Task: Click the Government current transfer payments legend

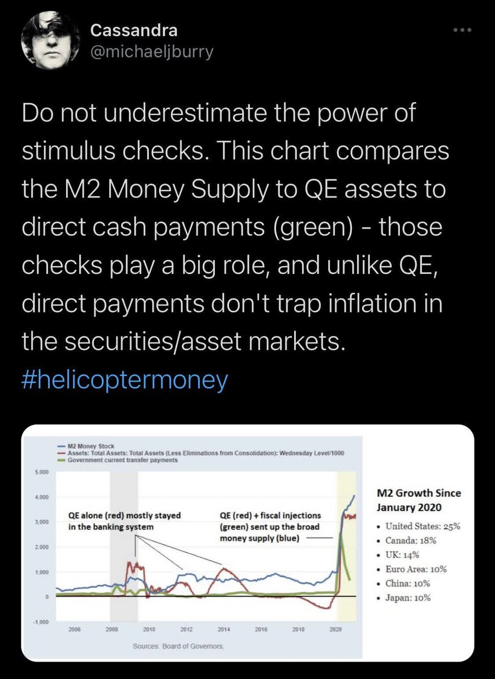Action: (122, 459)
